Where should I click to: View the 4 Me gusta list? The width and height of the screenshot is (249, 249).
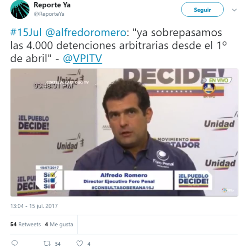point(59,224)
